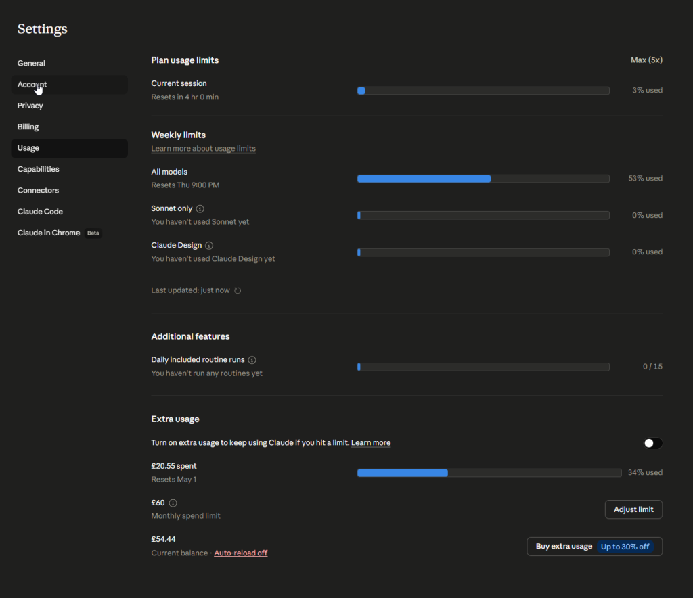
Task: Click the extra usage spent progress bar
Action: [x=489, y=473]
